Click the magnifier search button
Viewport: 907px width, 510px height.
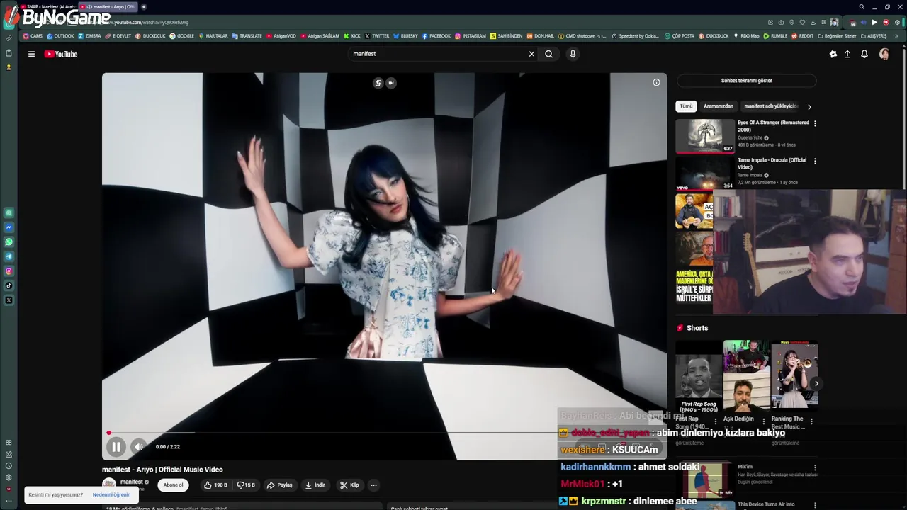[548, 54]
